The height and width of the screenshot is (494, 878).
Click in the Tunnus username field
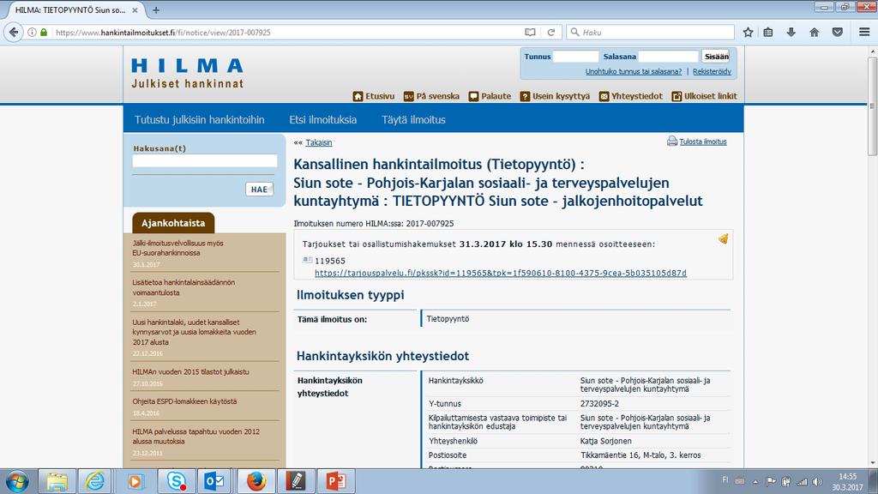point(575,57)
